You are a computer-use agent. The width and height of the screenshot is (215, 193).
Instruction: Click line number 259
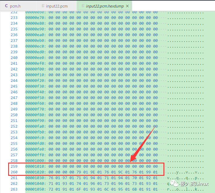tap(14, 167)
